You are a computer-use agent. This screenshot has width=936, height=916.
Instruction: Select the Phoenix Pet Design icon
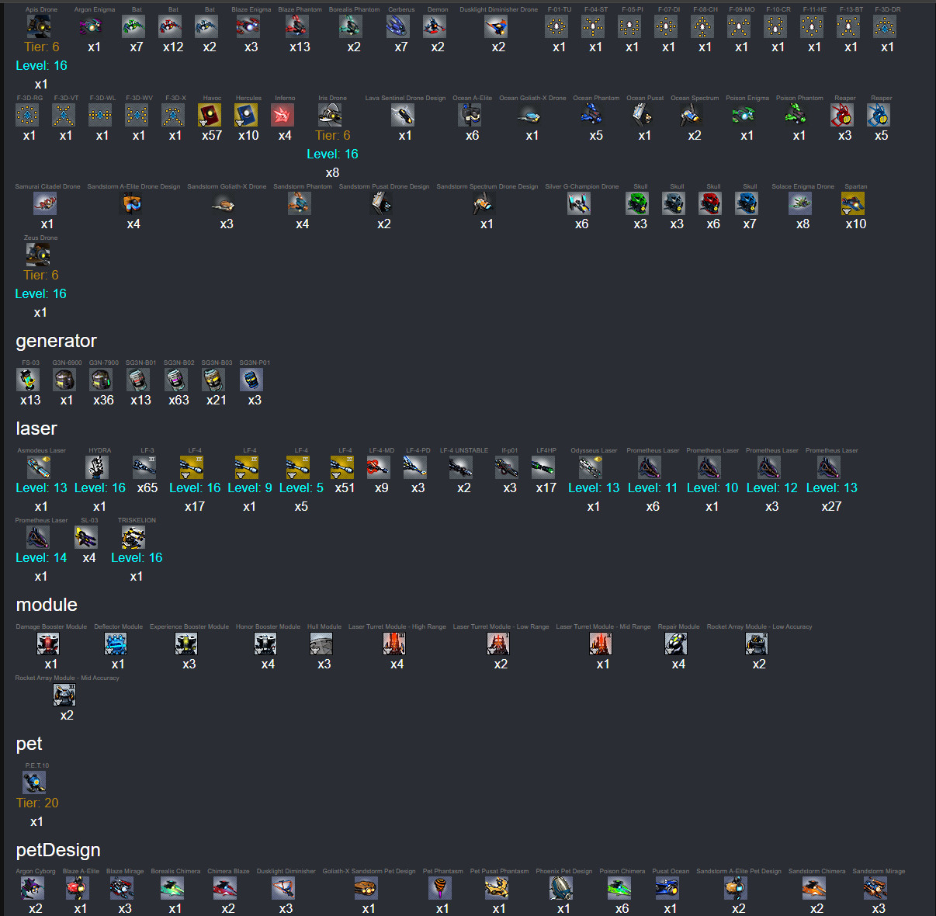tap(561, 888)
